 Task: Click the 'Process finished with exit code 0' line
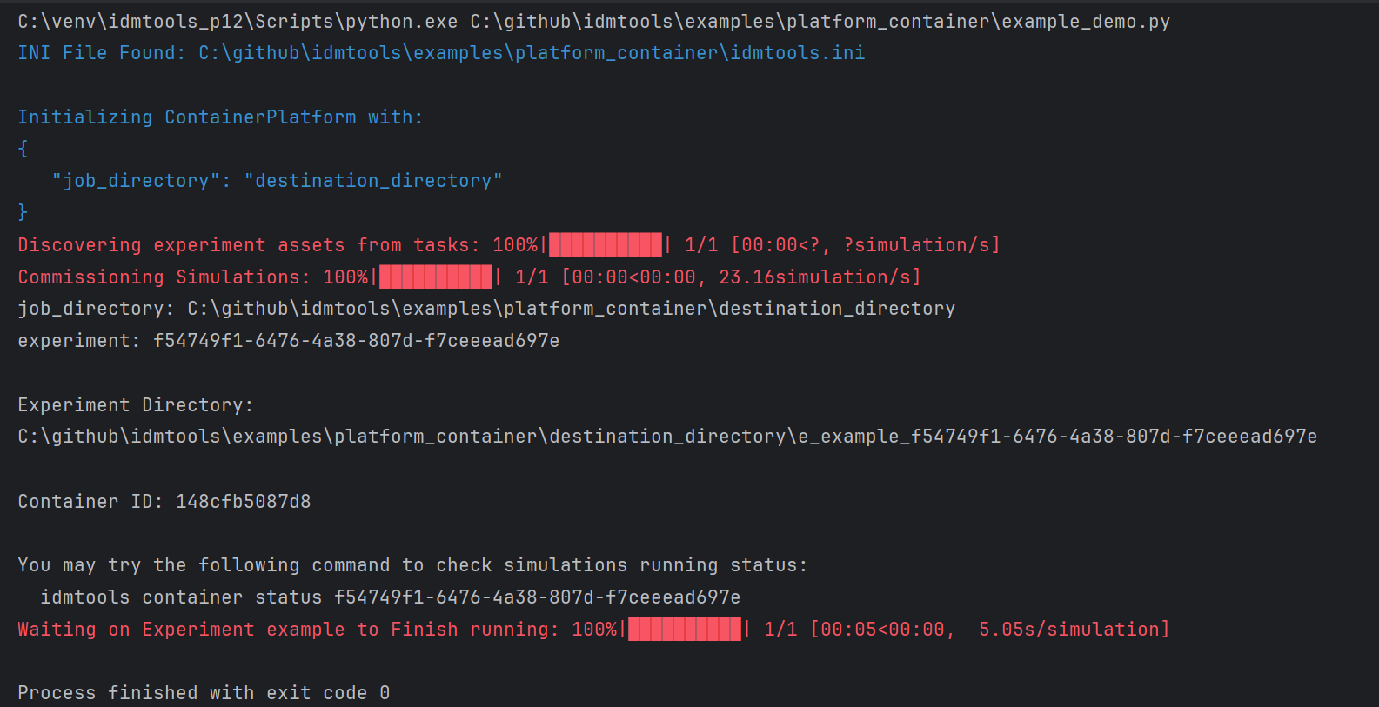tap(204, 693)
